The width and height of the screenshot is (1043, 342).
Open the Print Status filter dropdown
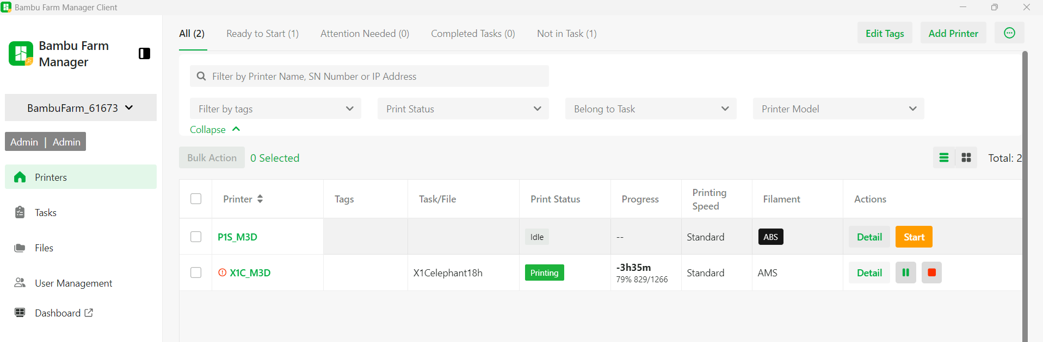(x=463, y=109)
